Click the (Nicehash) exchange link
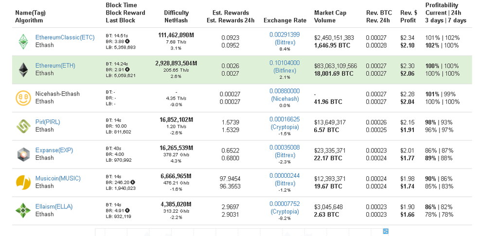 285,99
